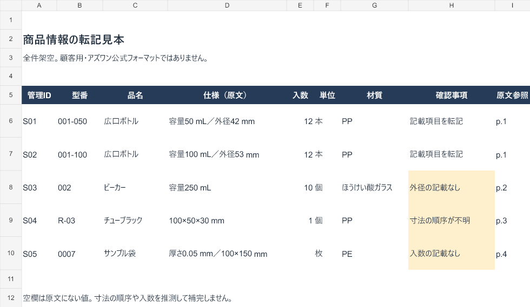
Task: Select row 1 header
Action: coord(11,20)
